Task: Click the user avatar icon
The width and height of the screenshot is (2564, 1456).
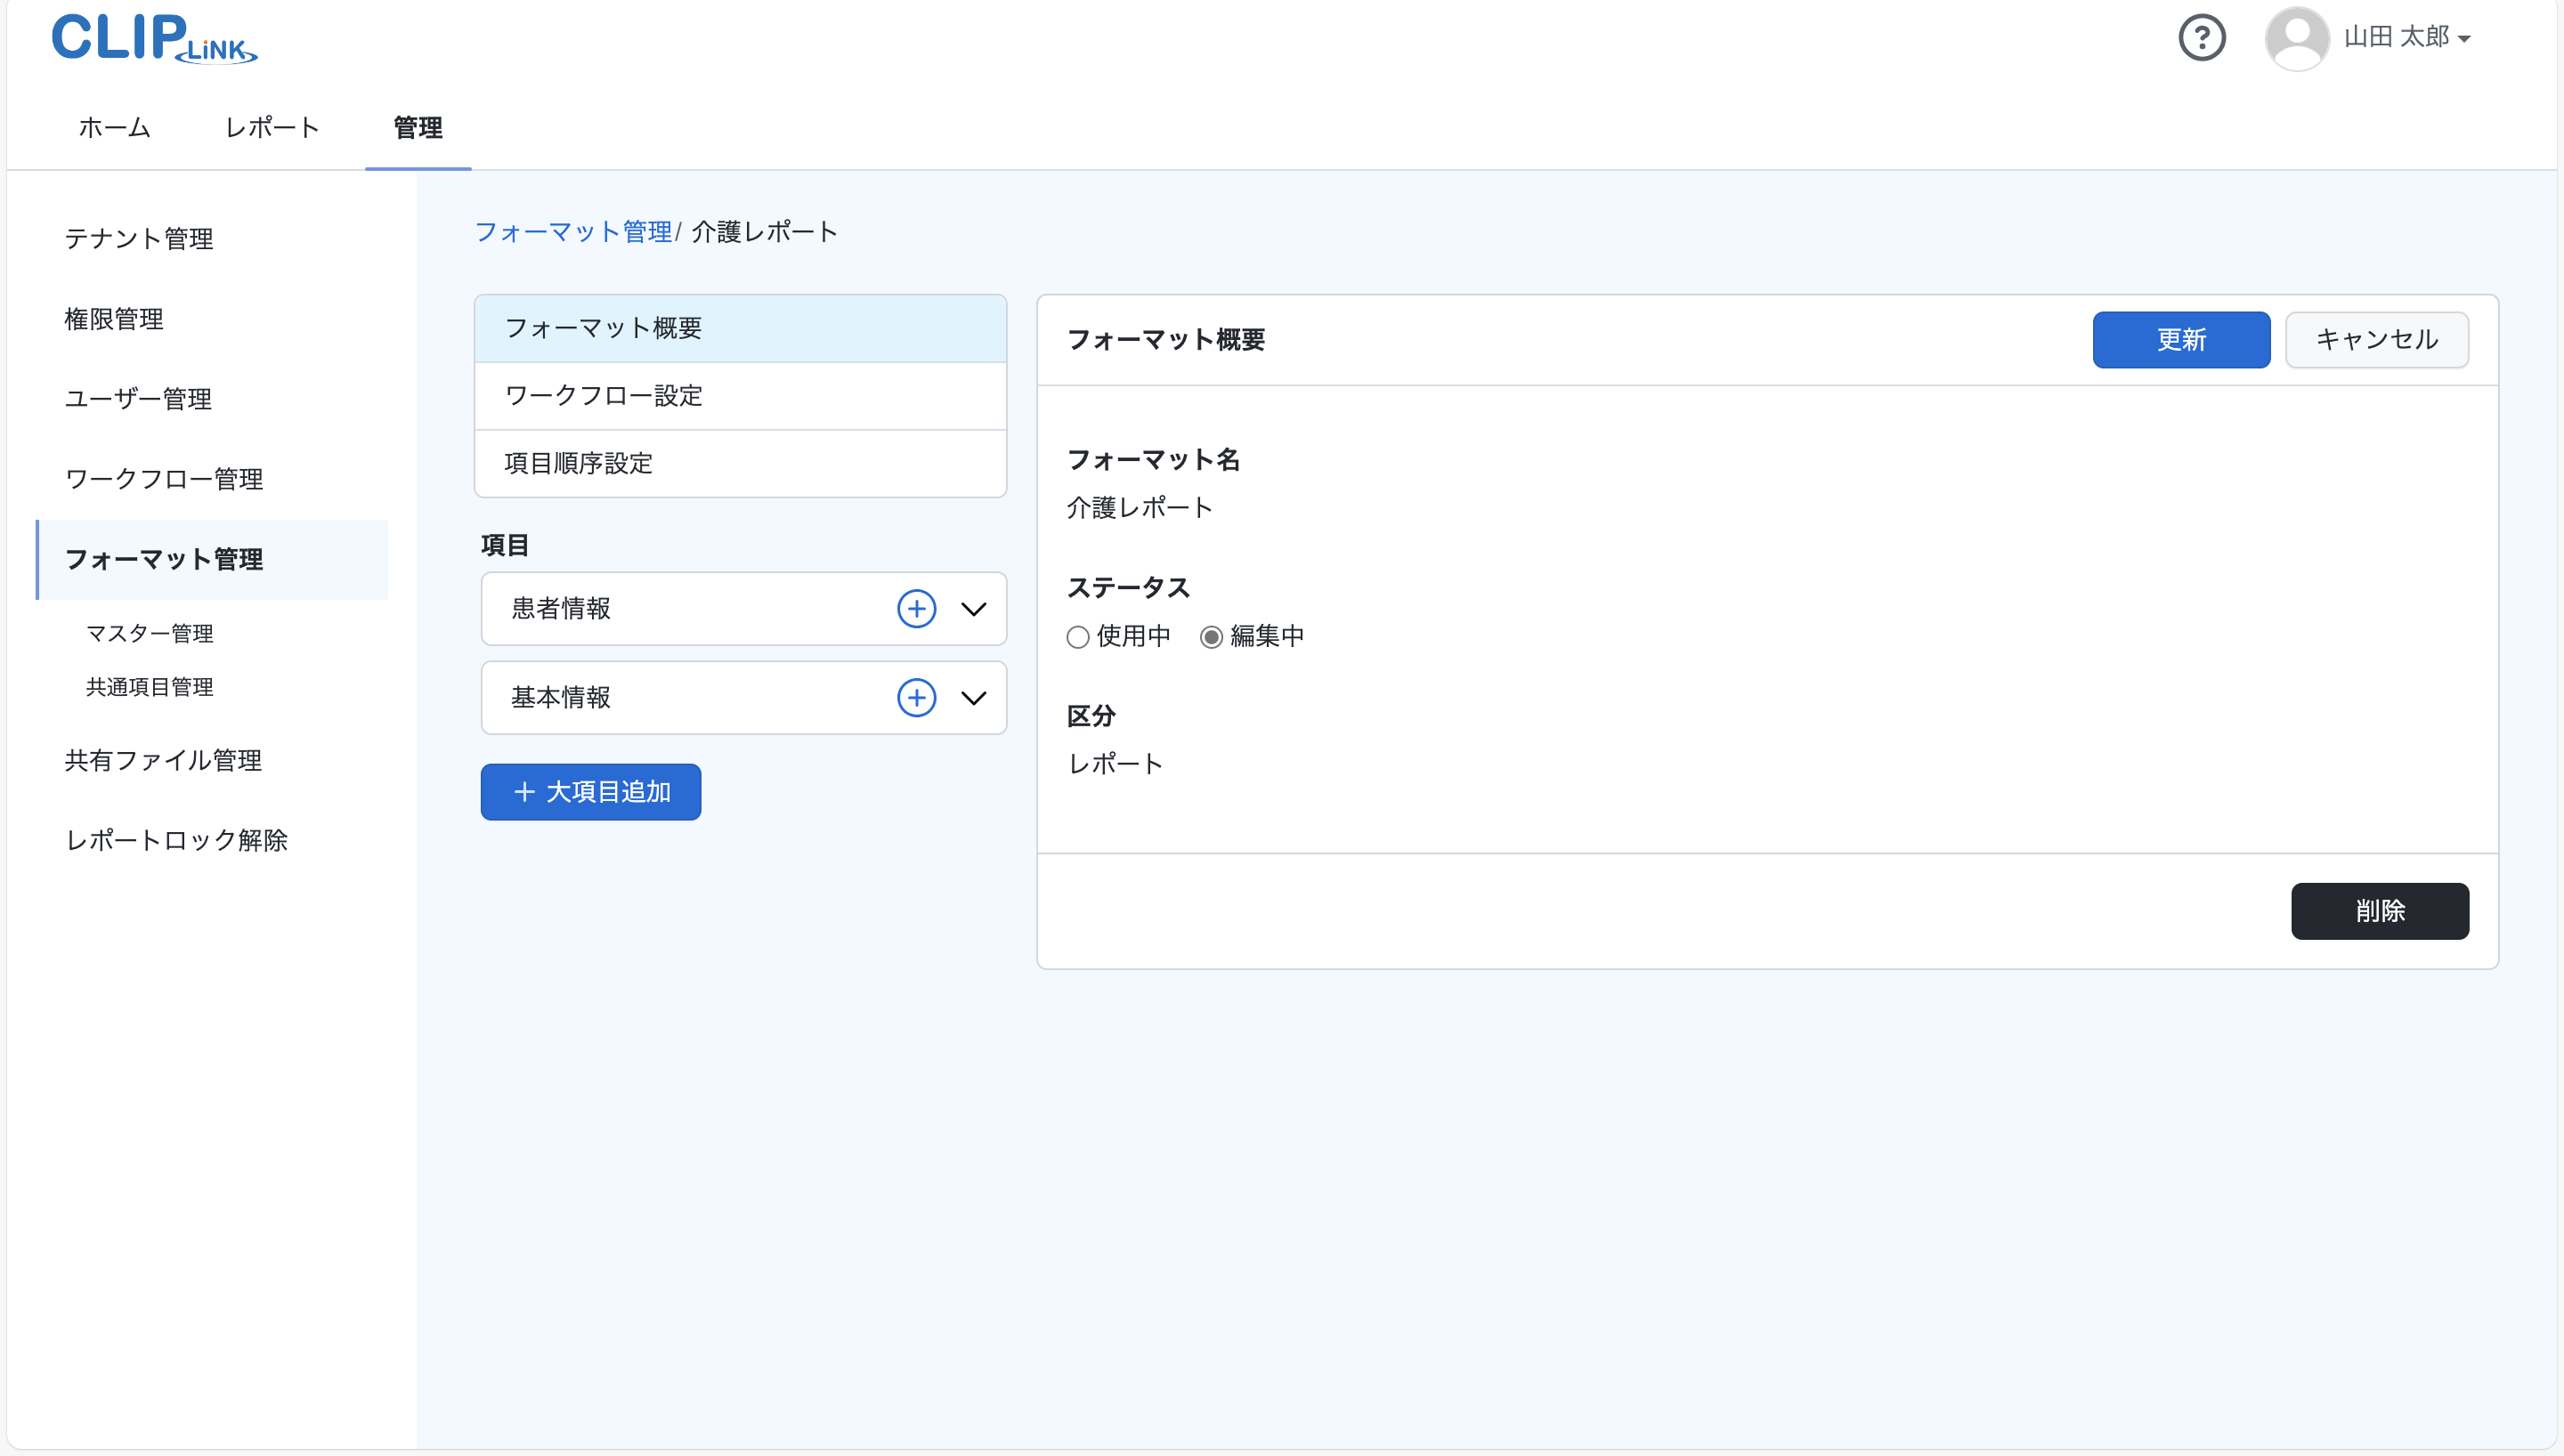Action: pyautogui.click(x=2296, y=38)
